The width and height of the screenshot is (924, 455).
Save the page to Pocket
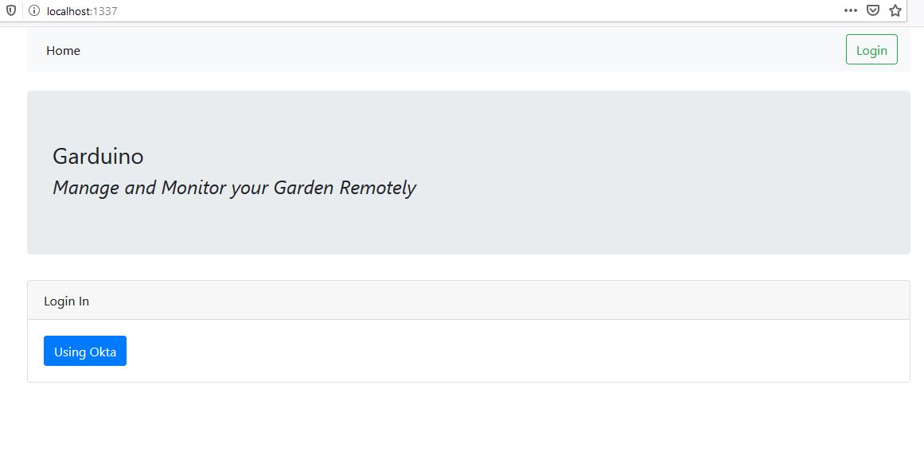pos(873,11)
